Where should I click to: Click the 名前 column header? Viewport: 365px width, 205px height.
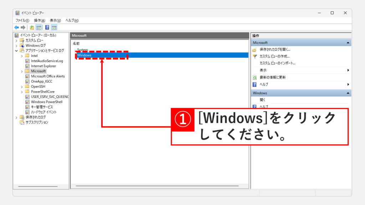click(x=76, y=43)
